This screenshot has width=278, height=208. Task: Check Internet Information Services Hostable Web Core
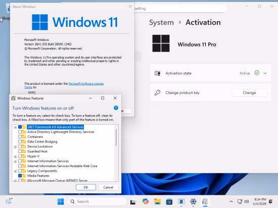[x=20, y=166]
